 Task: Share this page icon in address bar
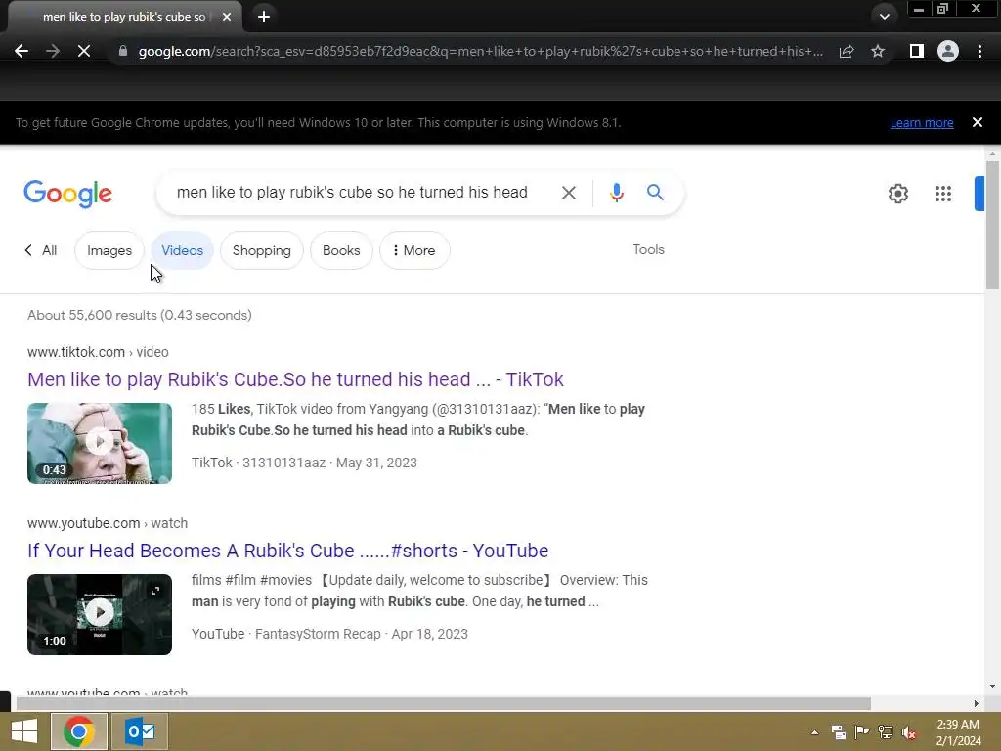(x=847, y=51)
